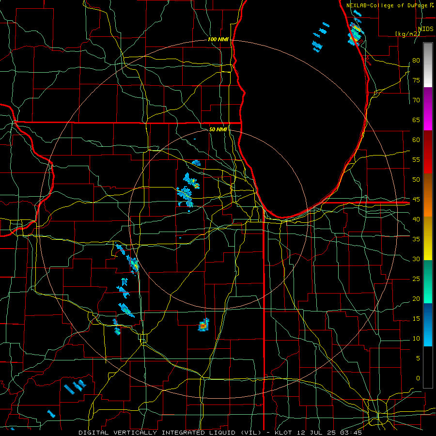Click the 40 value on the legend
Image resolution: width=436 pixels, height=436 pixels.
pyautogui.click(x=416, y=219)
